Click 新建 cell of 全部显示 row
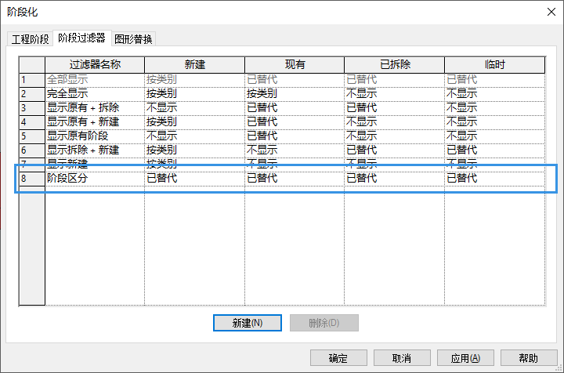The height and width of the screenshot is (373, 564). click(x=194, y=80)
